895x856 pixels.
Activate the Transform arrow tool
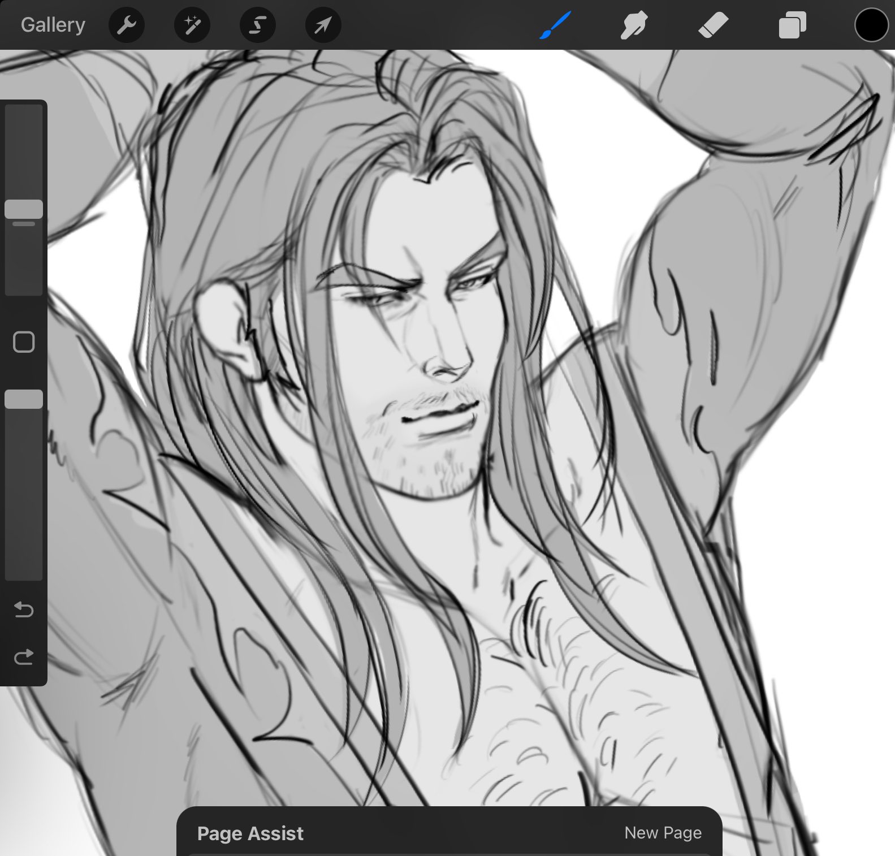[x=323, y=25]
